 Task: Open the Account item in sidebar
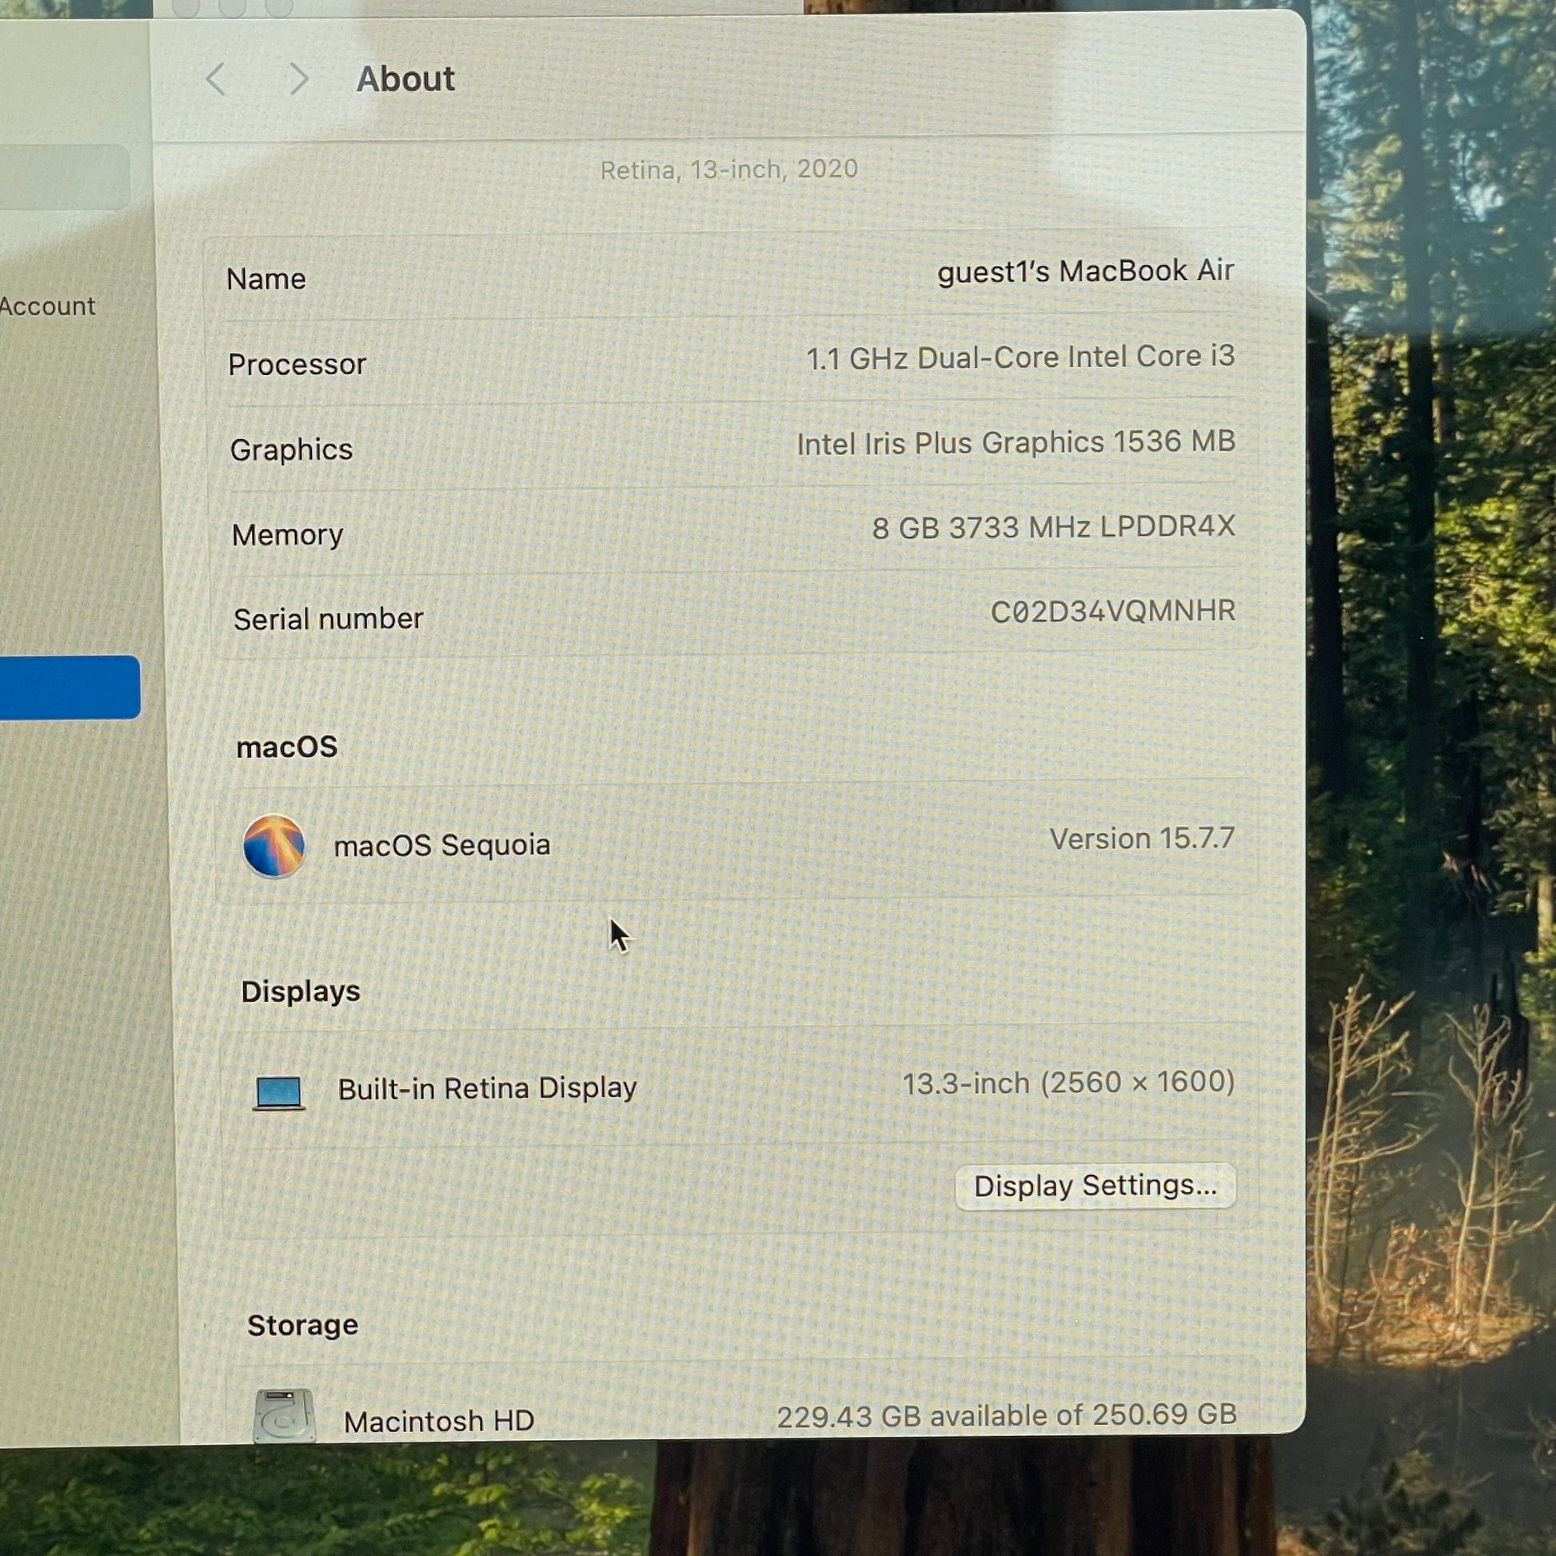(x=47, y=306)
